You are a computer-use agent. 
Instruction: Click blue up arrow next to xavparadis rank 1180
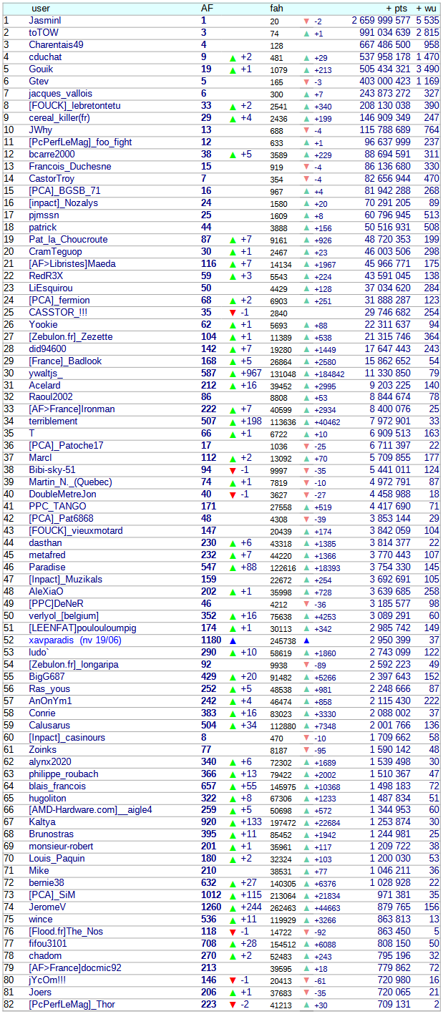[233, 640]
